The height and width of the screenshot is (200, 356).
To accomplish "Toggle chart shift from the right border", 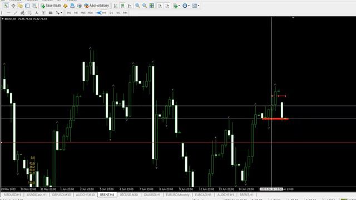I will [x=167, y=6].
